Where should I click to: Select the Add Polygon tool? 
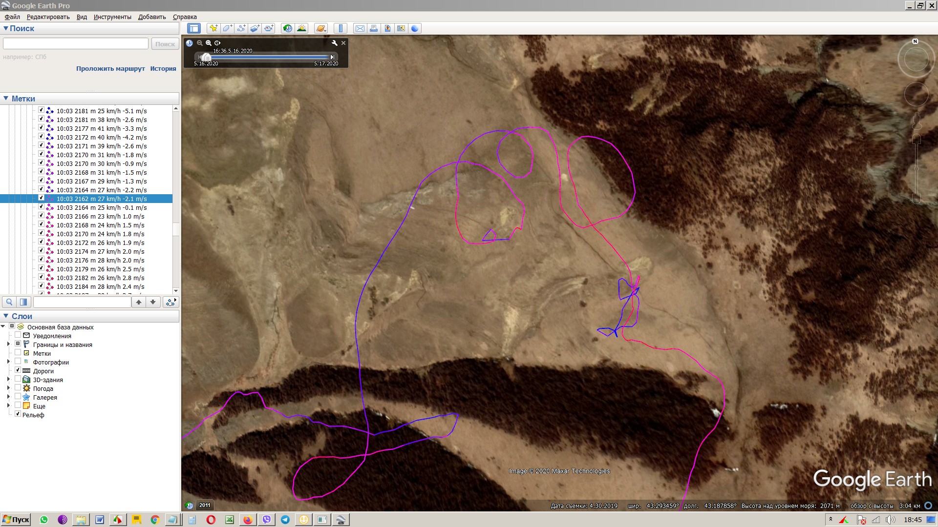(227, 28)
